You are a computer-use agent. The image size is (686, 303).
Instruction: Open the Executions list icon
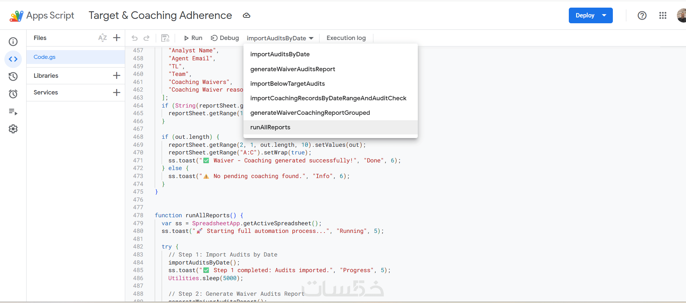[13, 112]
